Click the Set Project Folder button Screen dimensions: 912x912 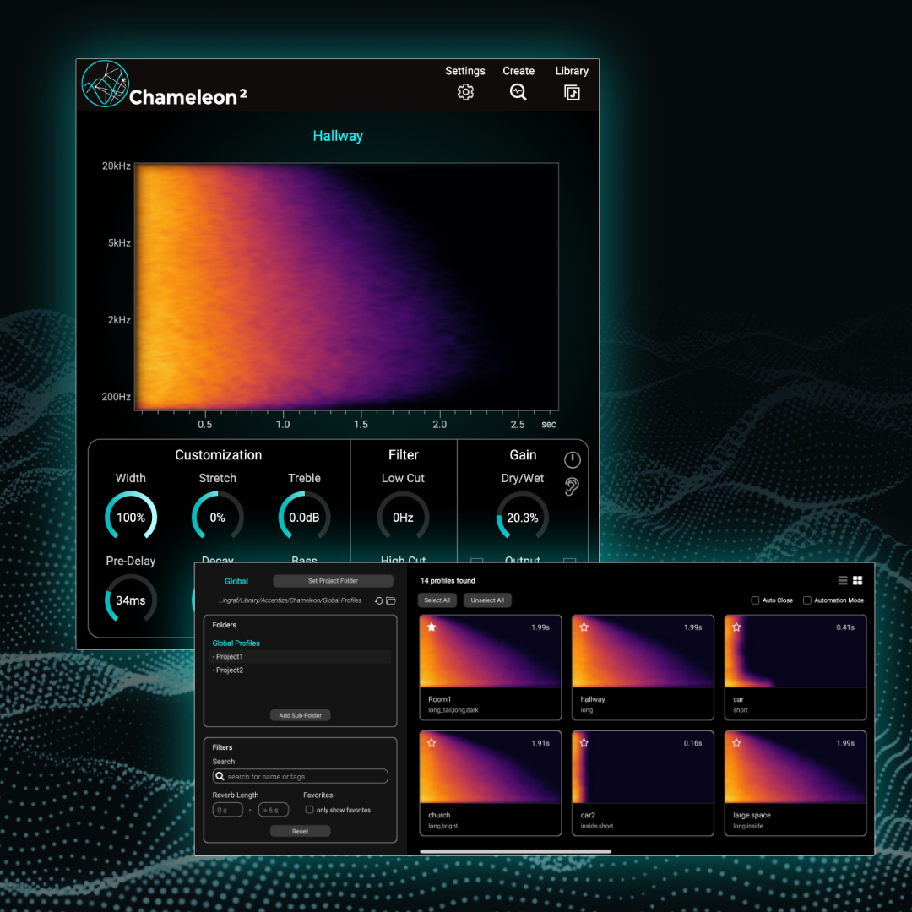[333, 581]
